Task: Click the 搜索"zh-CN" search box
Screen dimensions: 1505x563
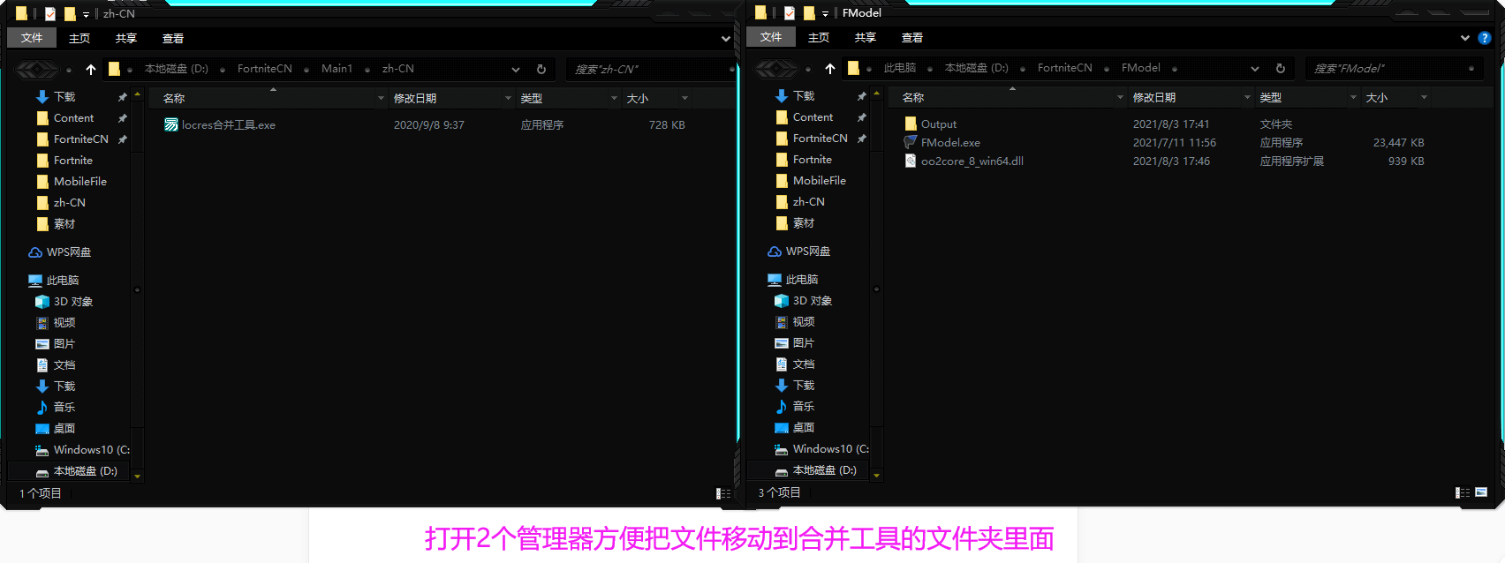Action: 649,69
